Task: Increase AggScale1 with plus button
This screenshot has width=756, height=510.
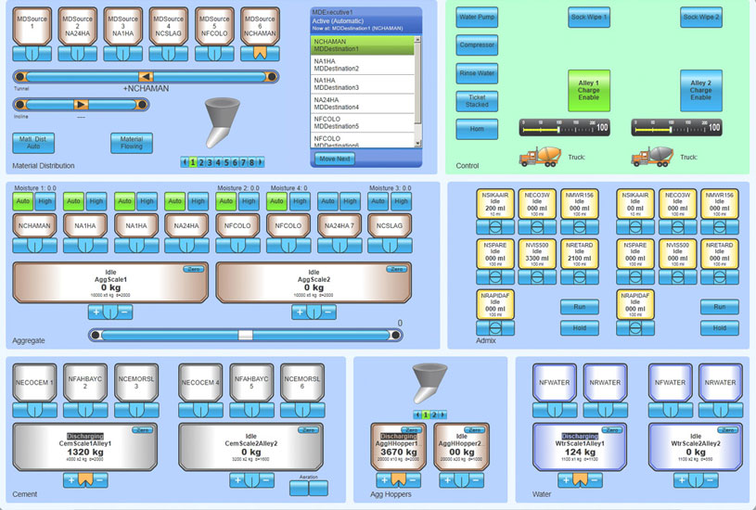Action: click(x=96, y=312)
